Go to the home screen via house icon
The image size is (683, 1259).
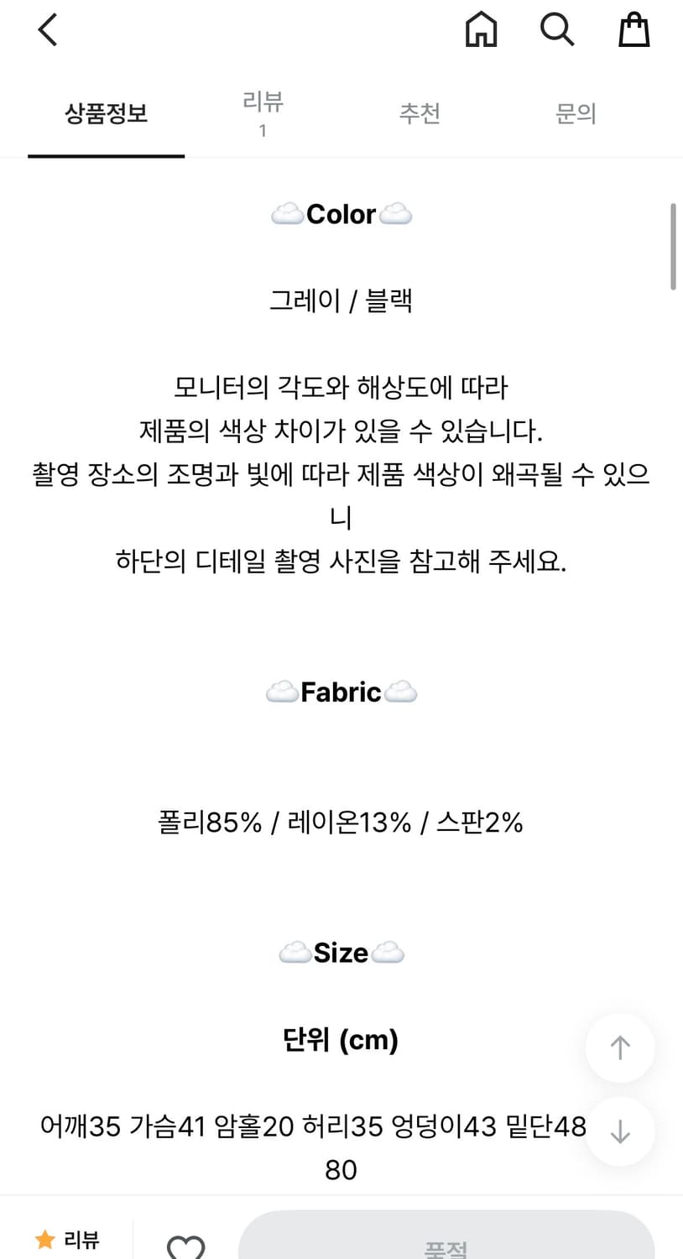click(481, 29)
